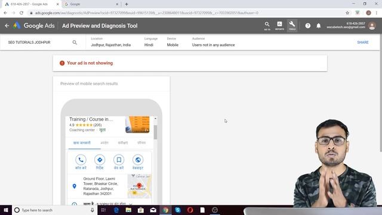Tap the directions icon in preview

pyautogui.click(x=100, y=160)
